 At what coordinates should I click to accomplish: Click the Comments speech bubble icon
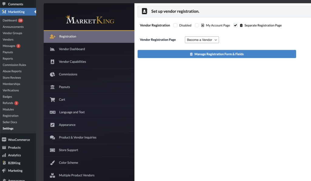[x=4, y=4]
